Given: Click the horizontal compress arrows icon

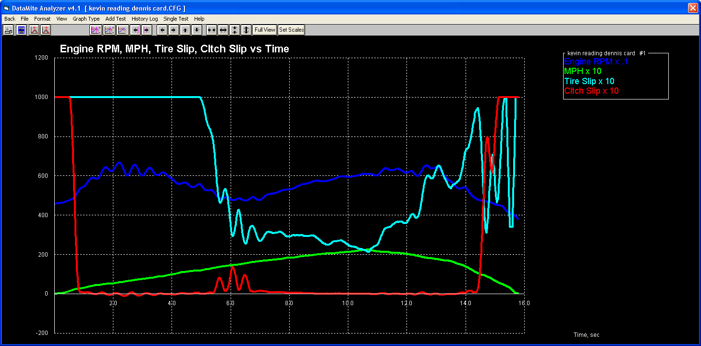Looking at the screenshot, I should (211, 30).
